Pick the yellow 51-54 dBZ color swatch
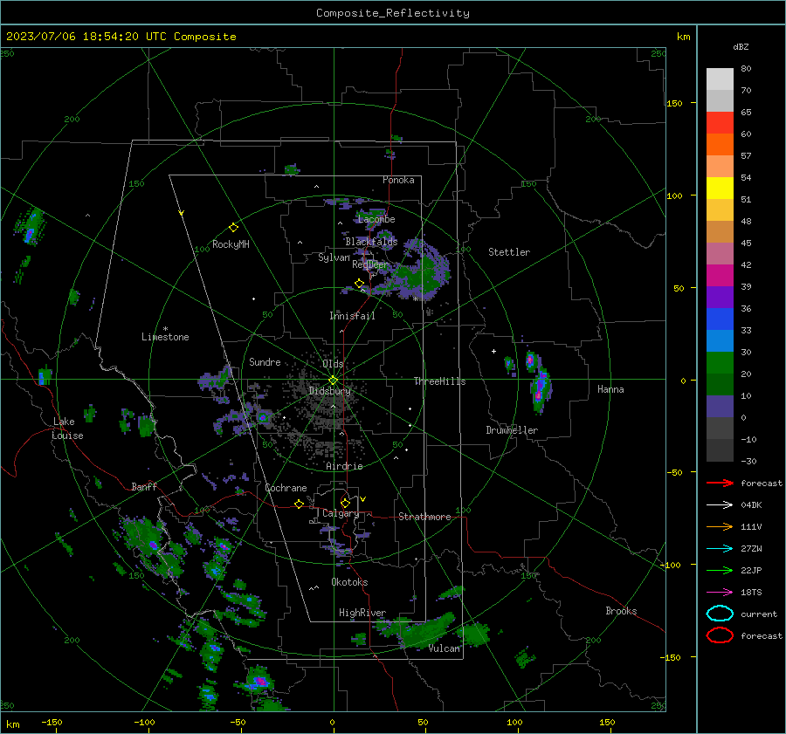Image resolution: width=786 pixels, height=734 pixels. (x=720, y=189)
